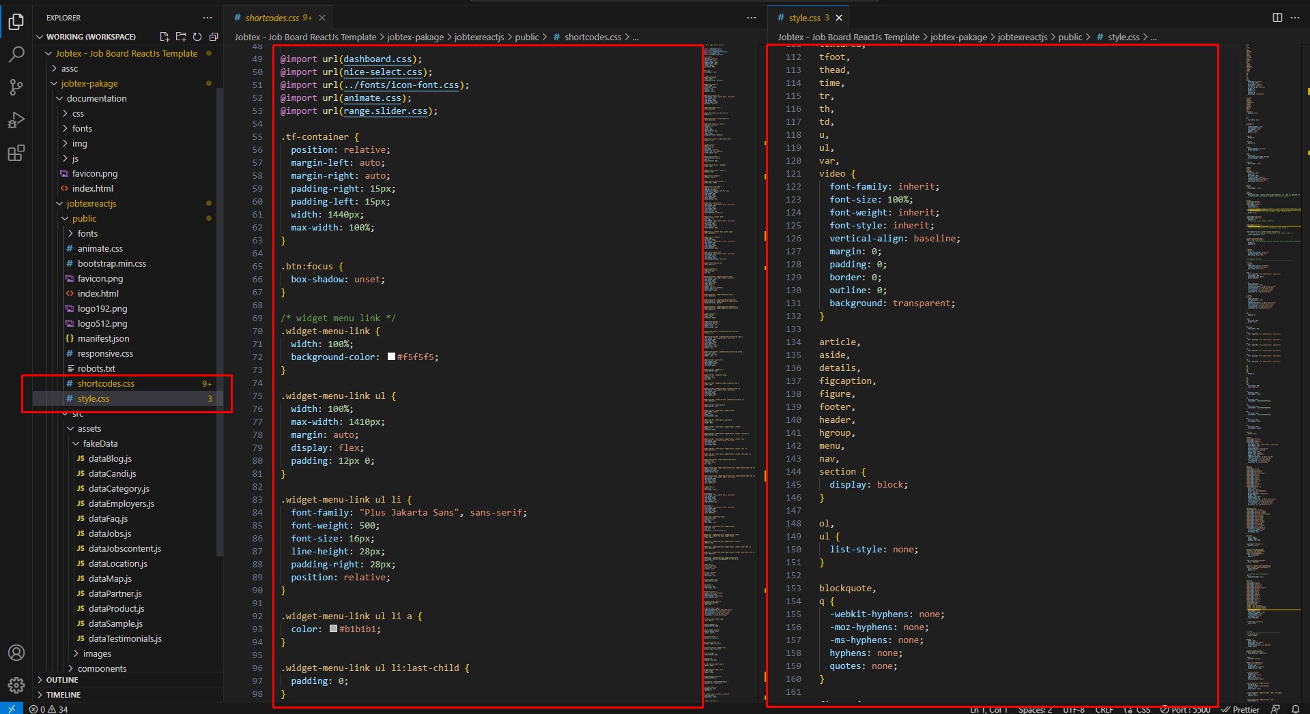
Task: Open the Extensions view
Action: point(16,153)
